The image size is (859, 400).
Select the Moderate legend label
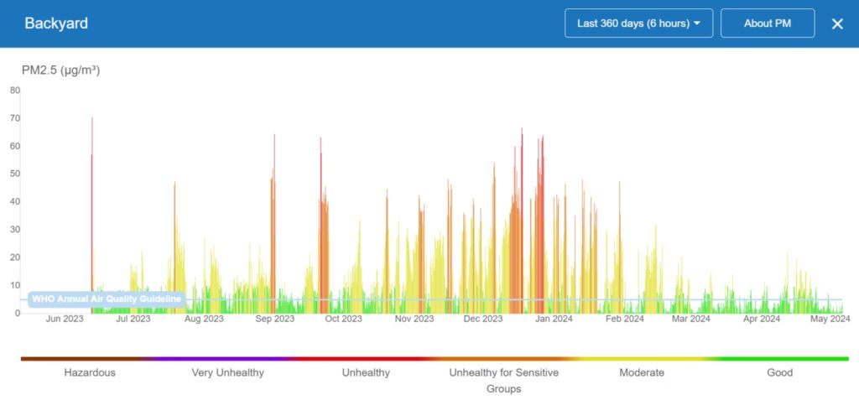(x=642, y=372)
